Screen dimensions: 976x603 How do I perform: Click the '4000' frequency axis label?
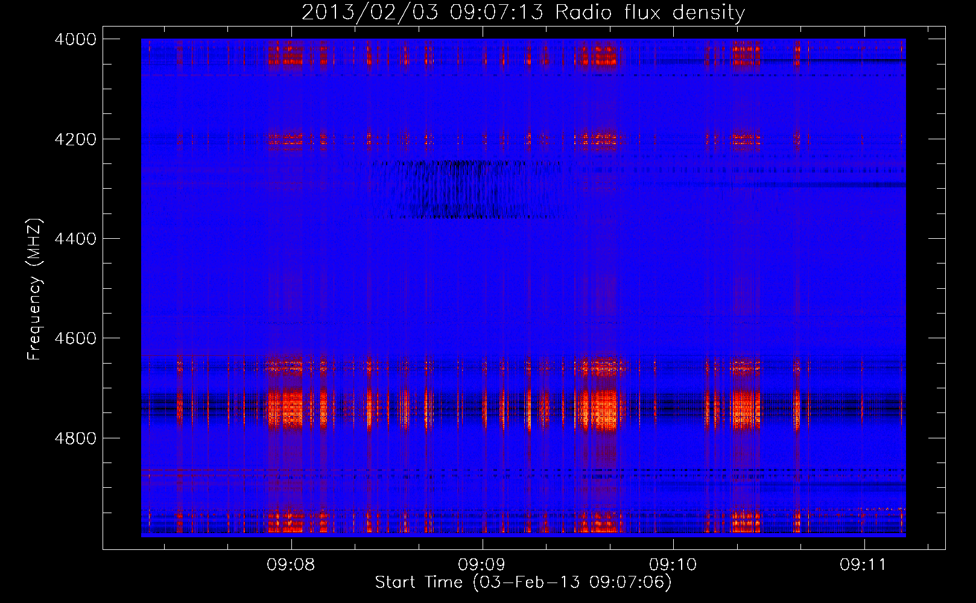tap(75, 39)
